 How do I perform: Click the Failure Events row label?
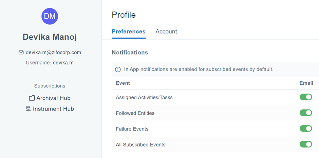132,129
